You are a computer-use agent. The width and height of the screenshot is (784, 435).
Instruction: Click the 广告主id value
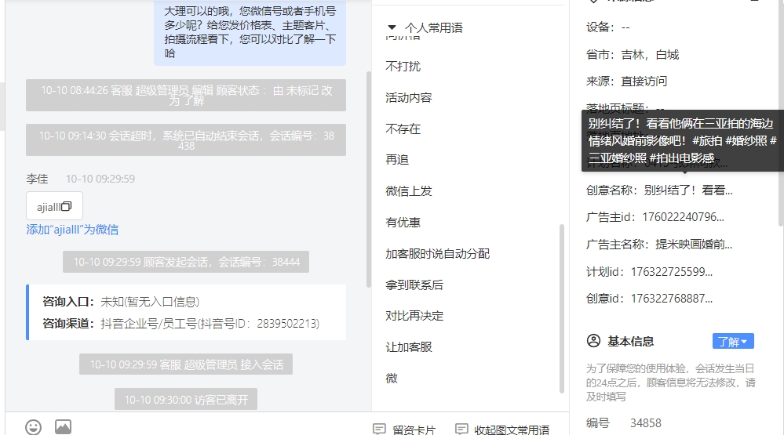(683, 217)
